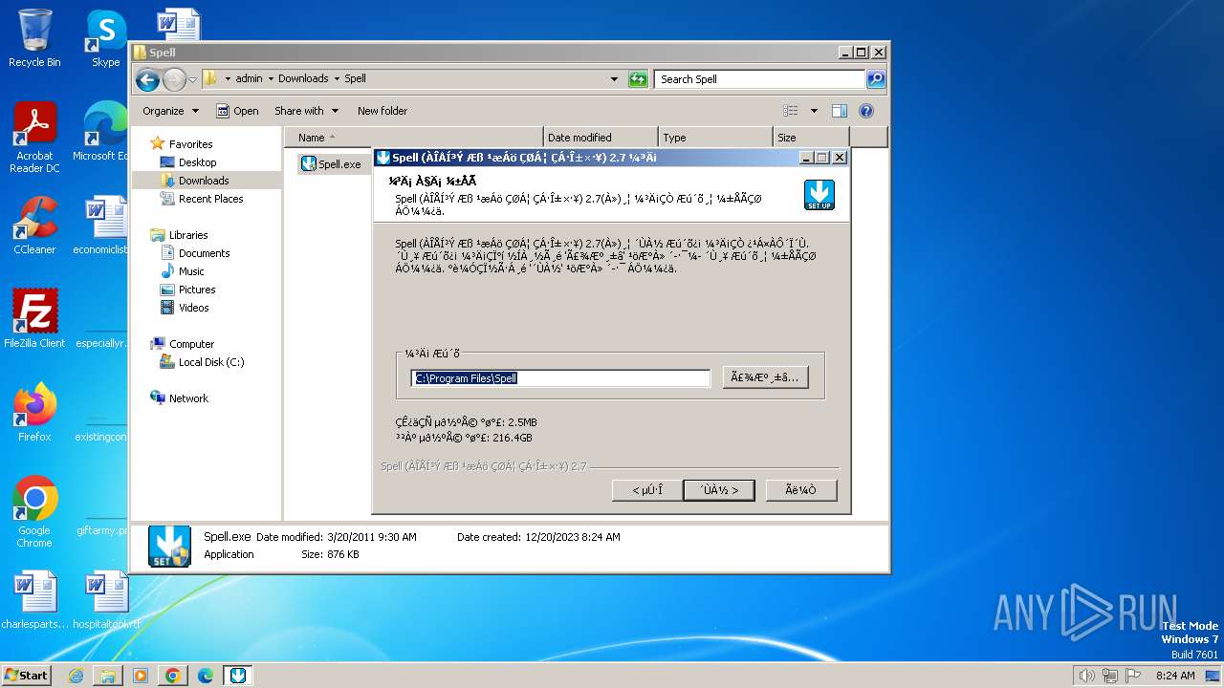
Task: Open FileZilla Client shortcut
Action: coord(34,319)
